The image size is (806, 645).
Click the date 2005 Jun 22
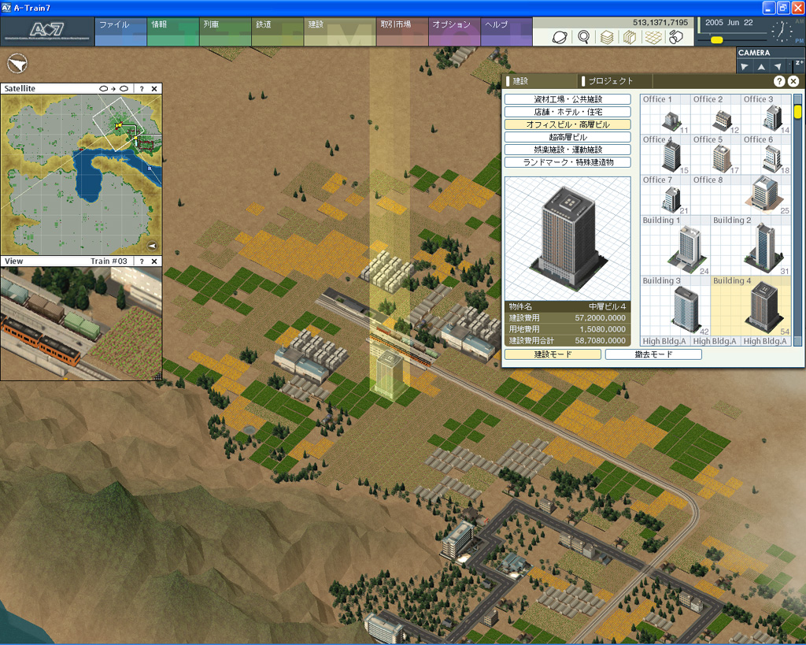point(729,23)
